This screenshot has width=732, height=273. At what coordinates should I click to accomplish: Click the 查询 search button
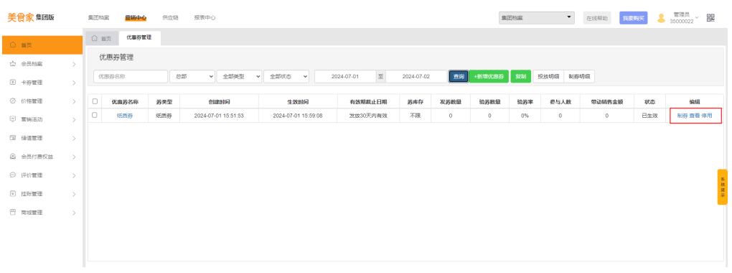(x=459, y=77)
